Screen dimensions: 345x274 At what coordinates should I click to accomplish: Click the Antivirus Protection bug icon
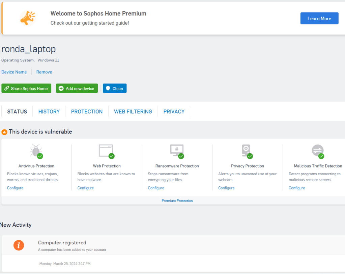click(x=36, y=151)
